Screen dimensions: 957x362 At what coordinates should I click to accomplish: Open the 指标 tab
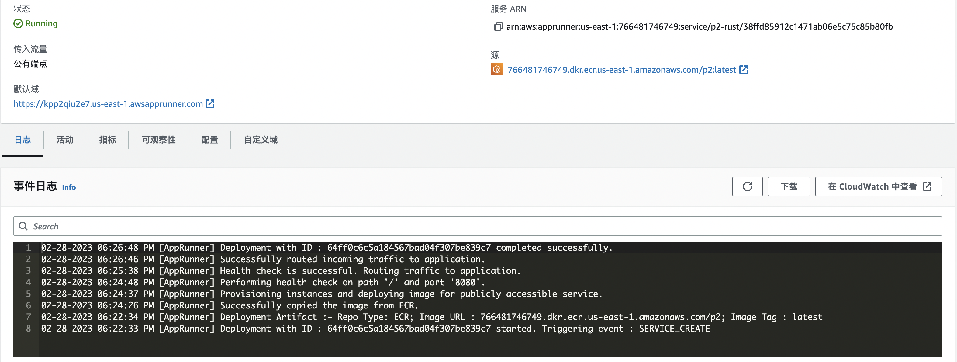coord(107,140)
